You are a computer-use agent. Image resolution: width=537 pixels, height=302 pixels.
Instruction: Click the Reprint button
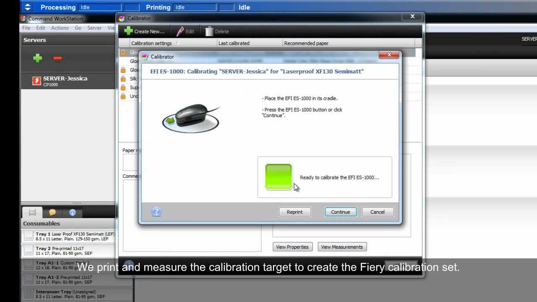click(x=295, y=212)
